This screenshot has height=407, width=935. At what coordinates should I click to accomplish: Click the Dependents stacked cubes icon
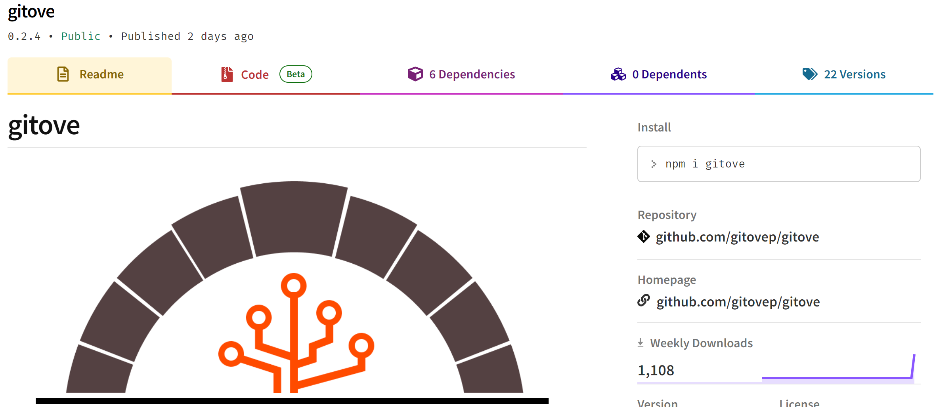(618, 74)
